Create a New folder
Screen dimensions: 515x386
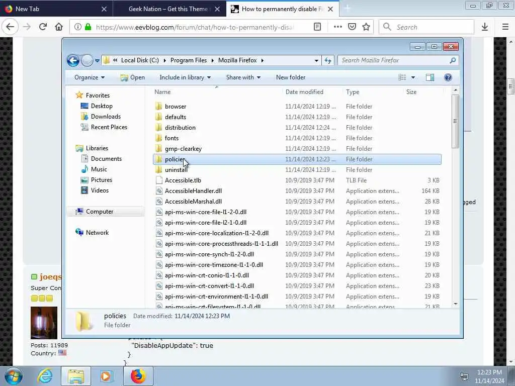click(x=291, y=77)
